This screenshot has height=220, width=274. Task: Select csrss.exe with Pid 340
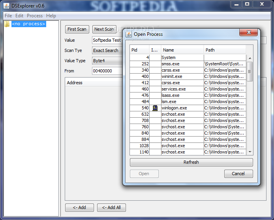188,70
